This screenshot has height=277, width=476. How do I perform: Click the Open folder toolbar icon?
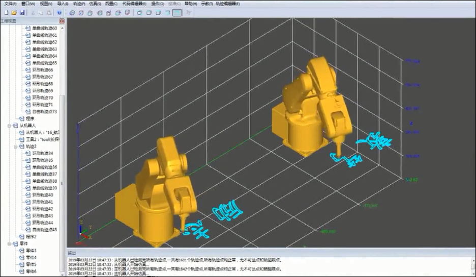point(14,12)
